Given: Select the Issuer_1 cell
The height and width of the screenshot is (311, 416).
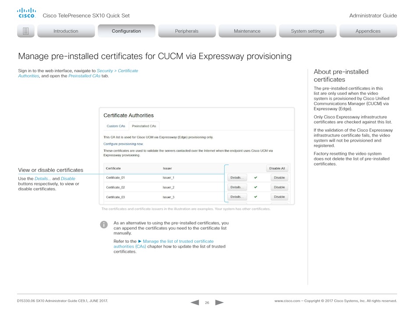Looking at the screenshot, I should click(x=169, y=178).
